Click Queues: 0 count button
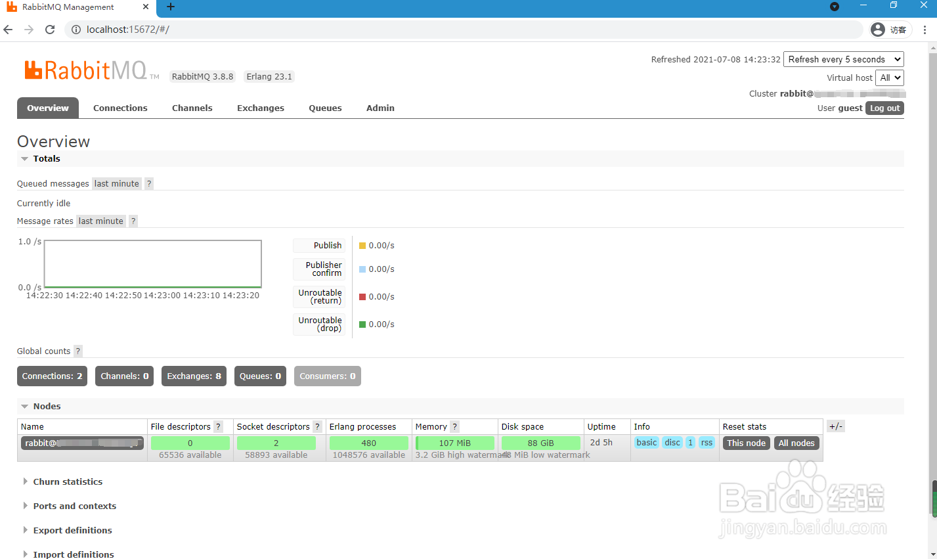 click(x=261, y=376)
